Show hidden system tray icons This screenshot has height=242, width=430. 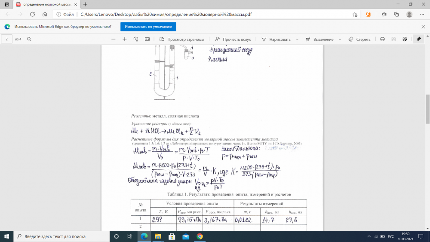369,236
